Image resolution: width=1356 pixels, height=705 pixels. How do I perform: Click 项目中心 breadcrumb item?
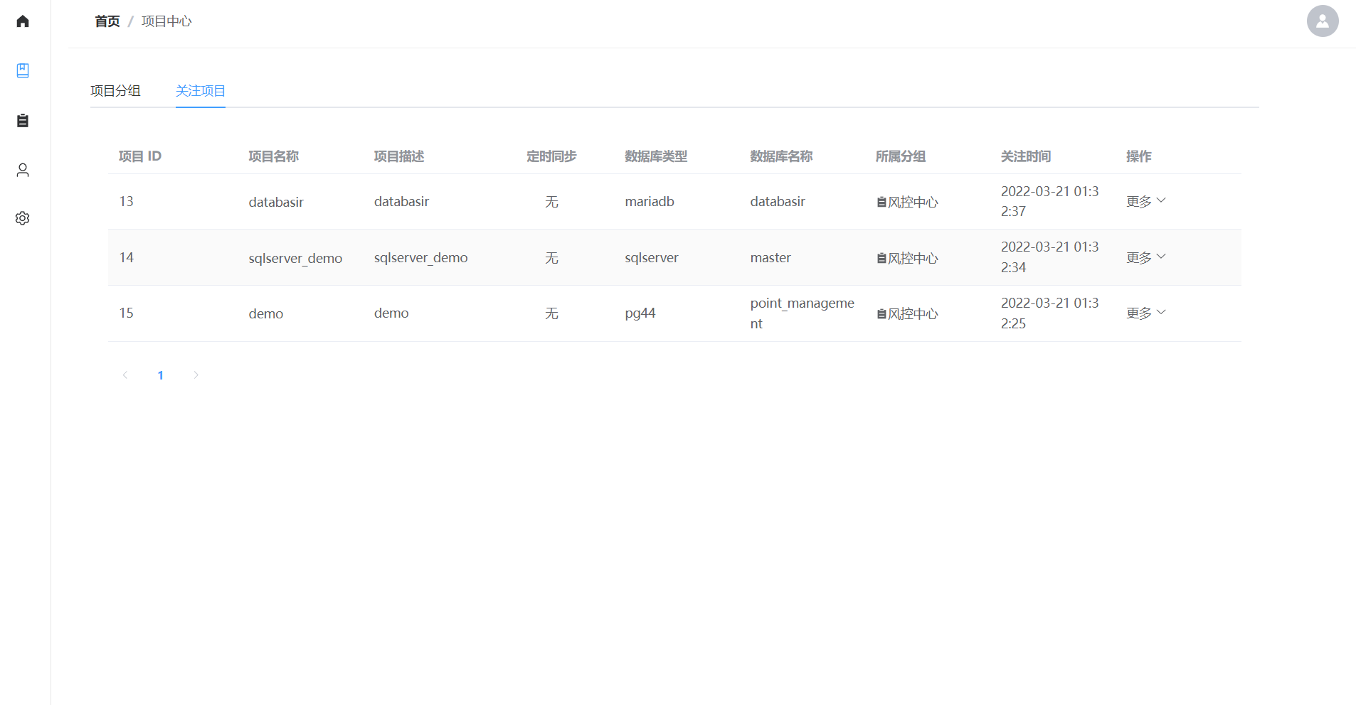coord(166,21)
